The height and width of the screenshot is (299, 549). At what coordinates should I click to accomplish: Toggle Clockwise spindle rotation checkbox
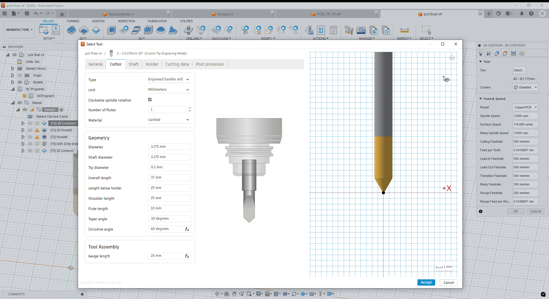(x=150, y=100)
